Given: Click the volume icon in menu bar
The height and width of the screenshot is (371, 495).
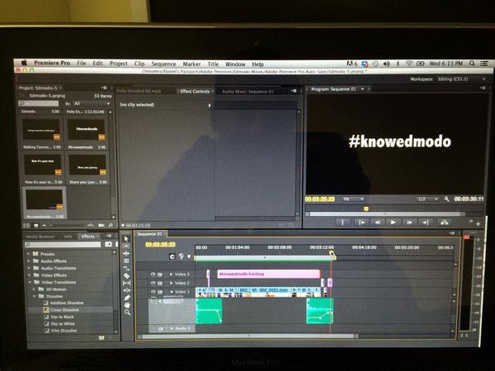Looking at the screenshot, I should [x=387, y=63].
